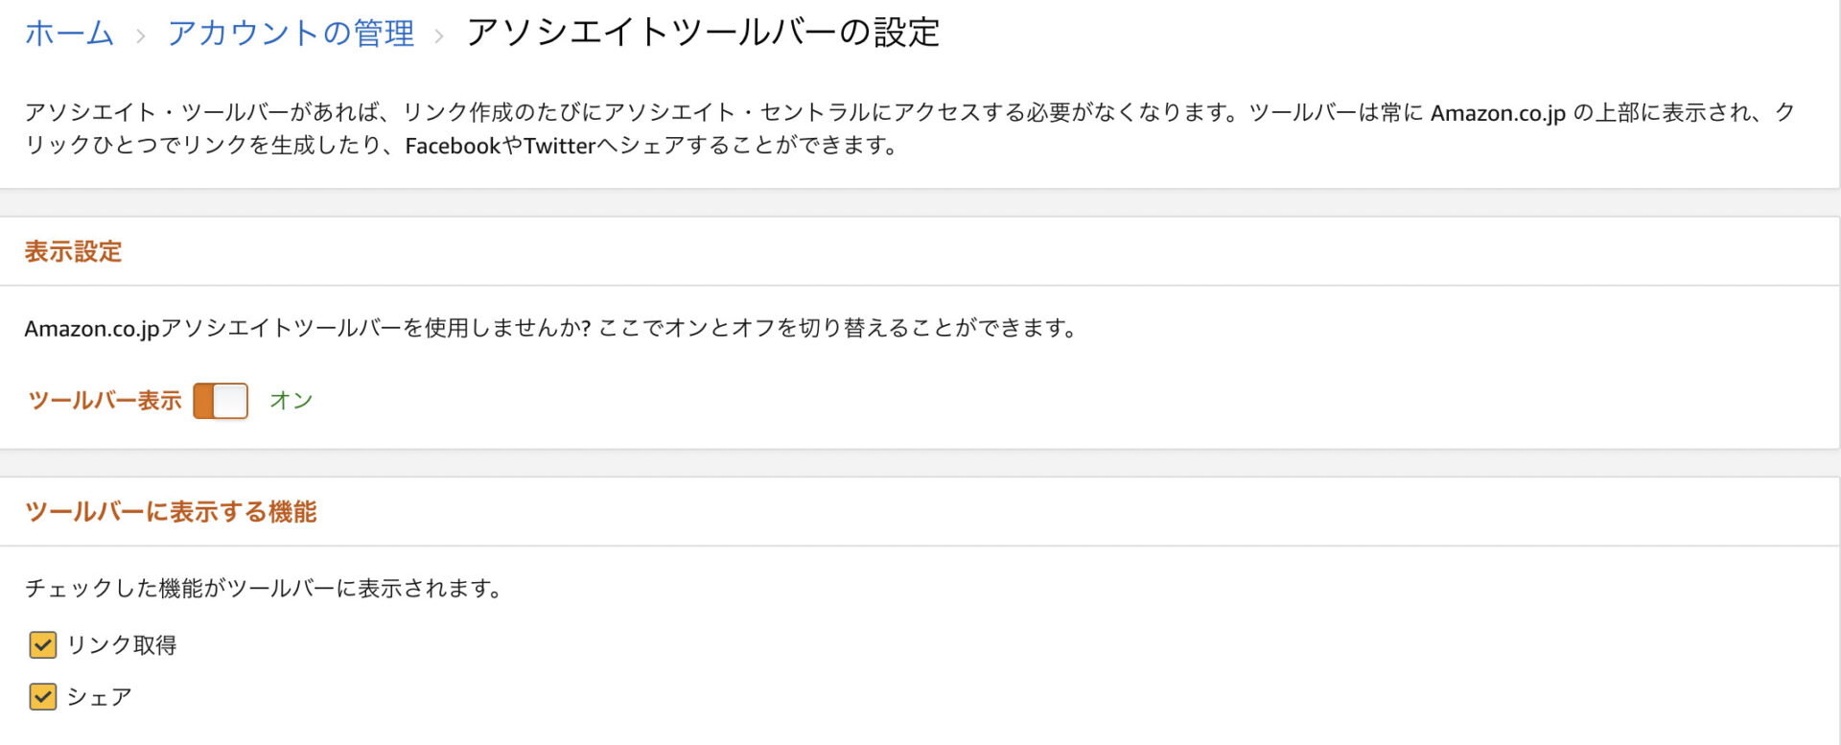
Task: Uncheck the リンク取得 checkbox
Action: 43,645
